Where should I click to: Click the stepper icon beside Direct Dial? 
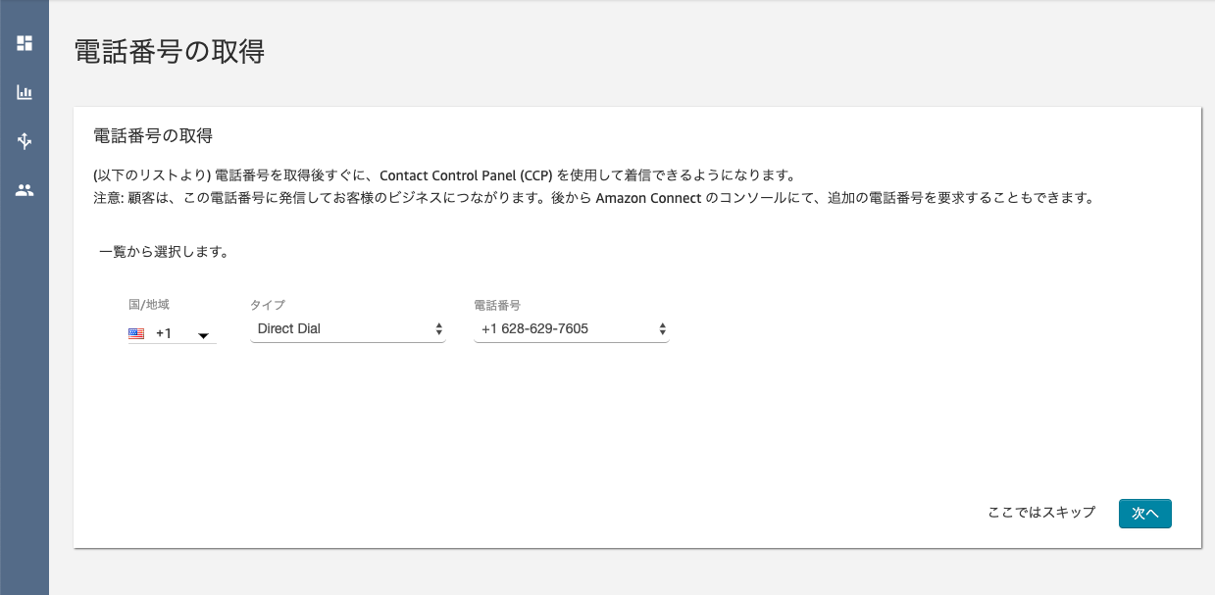438,328
